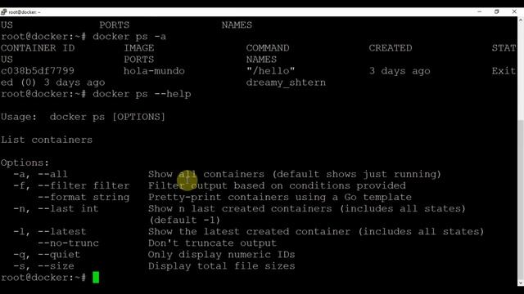Click the COMMAND column header
The height and width of the screenshot is (294, 524).
[268, 48]
